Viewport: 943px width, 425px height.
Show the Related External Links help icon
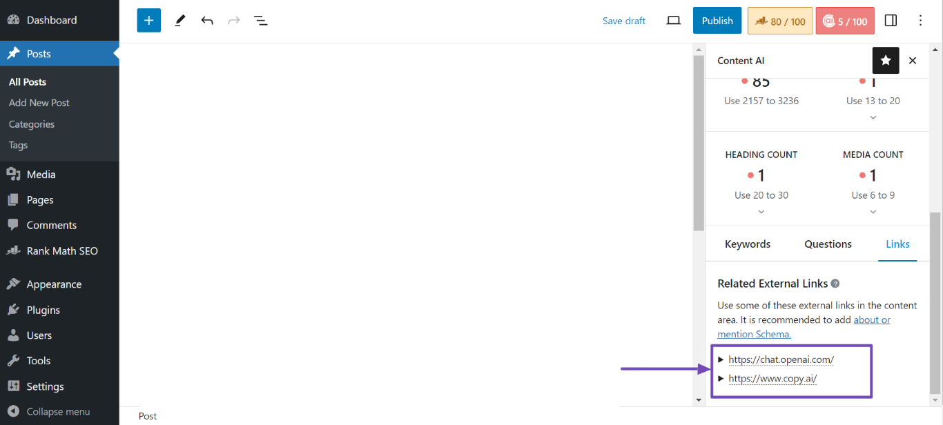[x=835, y=284]
